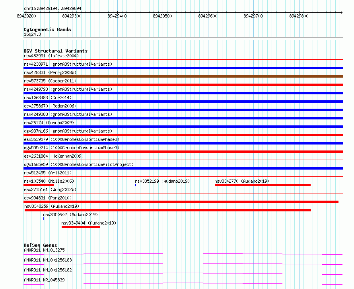354x289 pixels.
Task: Open variant nsv3352199 (Audano2019)
Action: [x=162, y=181]
